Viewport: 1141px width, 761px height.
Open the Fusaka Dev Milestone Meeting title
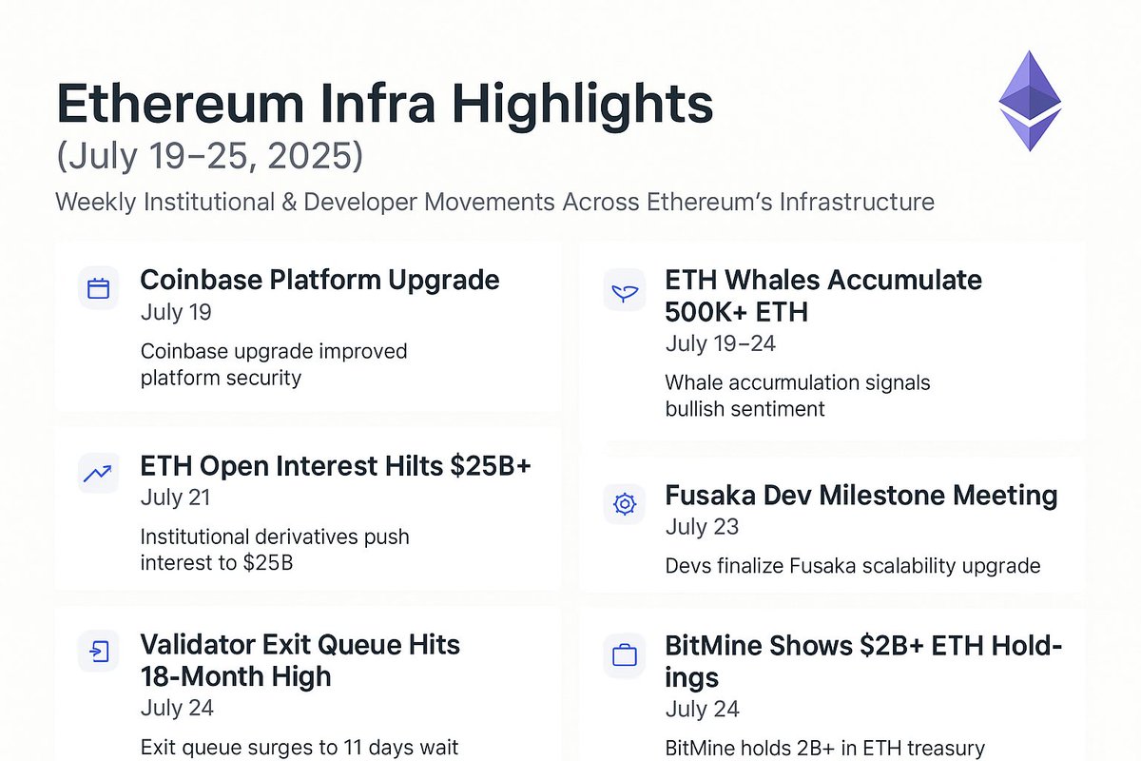tap(861, 495)
